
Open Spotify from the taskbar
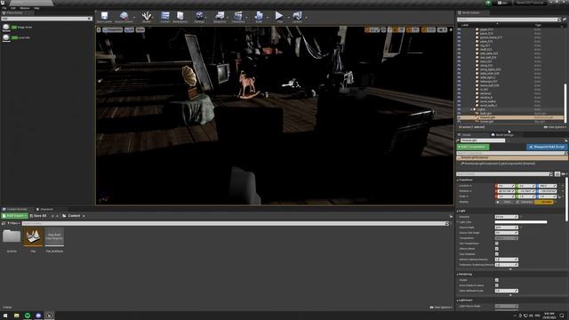click(28, 316)
